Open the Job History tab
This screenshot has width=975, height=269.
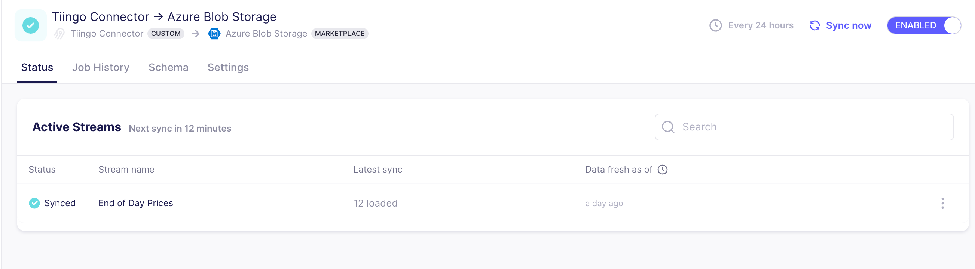coord(101,67)
